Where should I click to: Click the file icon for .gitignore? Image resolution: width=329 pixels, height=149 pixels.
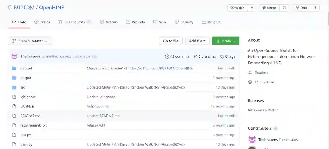tap(14, 97)
